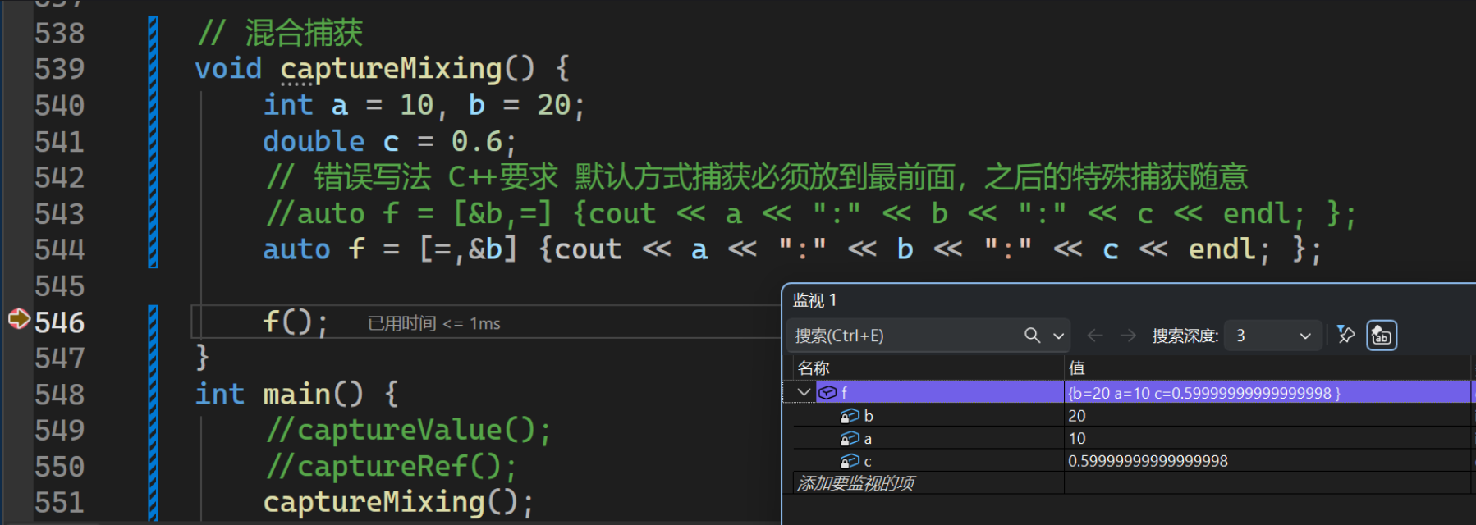Image resolution: width=1476 pixels, height=525 pixels.
Task: Click line number 544 in gutter
Action: [x=59, y=249]
